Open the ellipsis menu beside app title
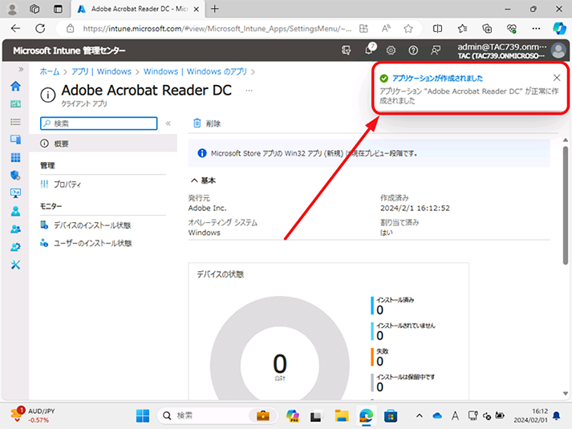 [x=249, y=90]
